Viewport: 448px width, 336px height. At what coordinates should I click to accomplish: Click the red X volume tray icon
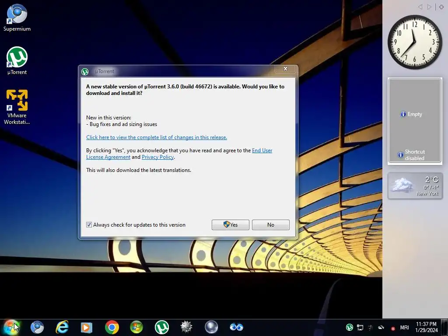coord(393,329)
